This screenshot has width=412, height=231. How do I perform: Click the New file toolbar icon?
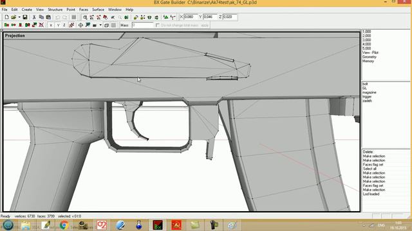[x=6, y=17]
